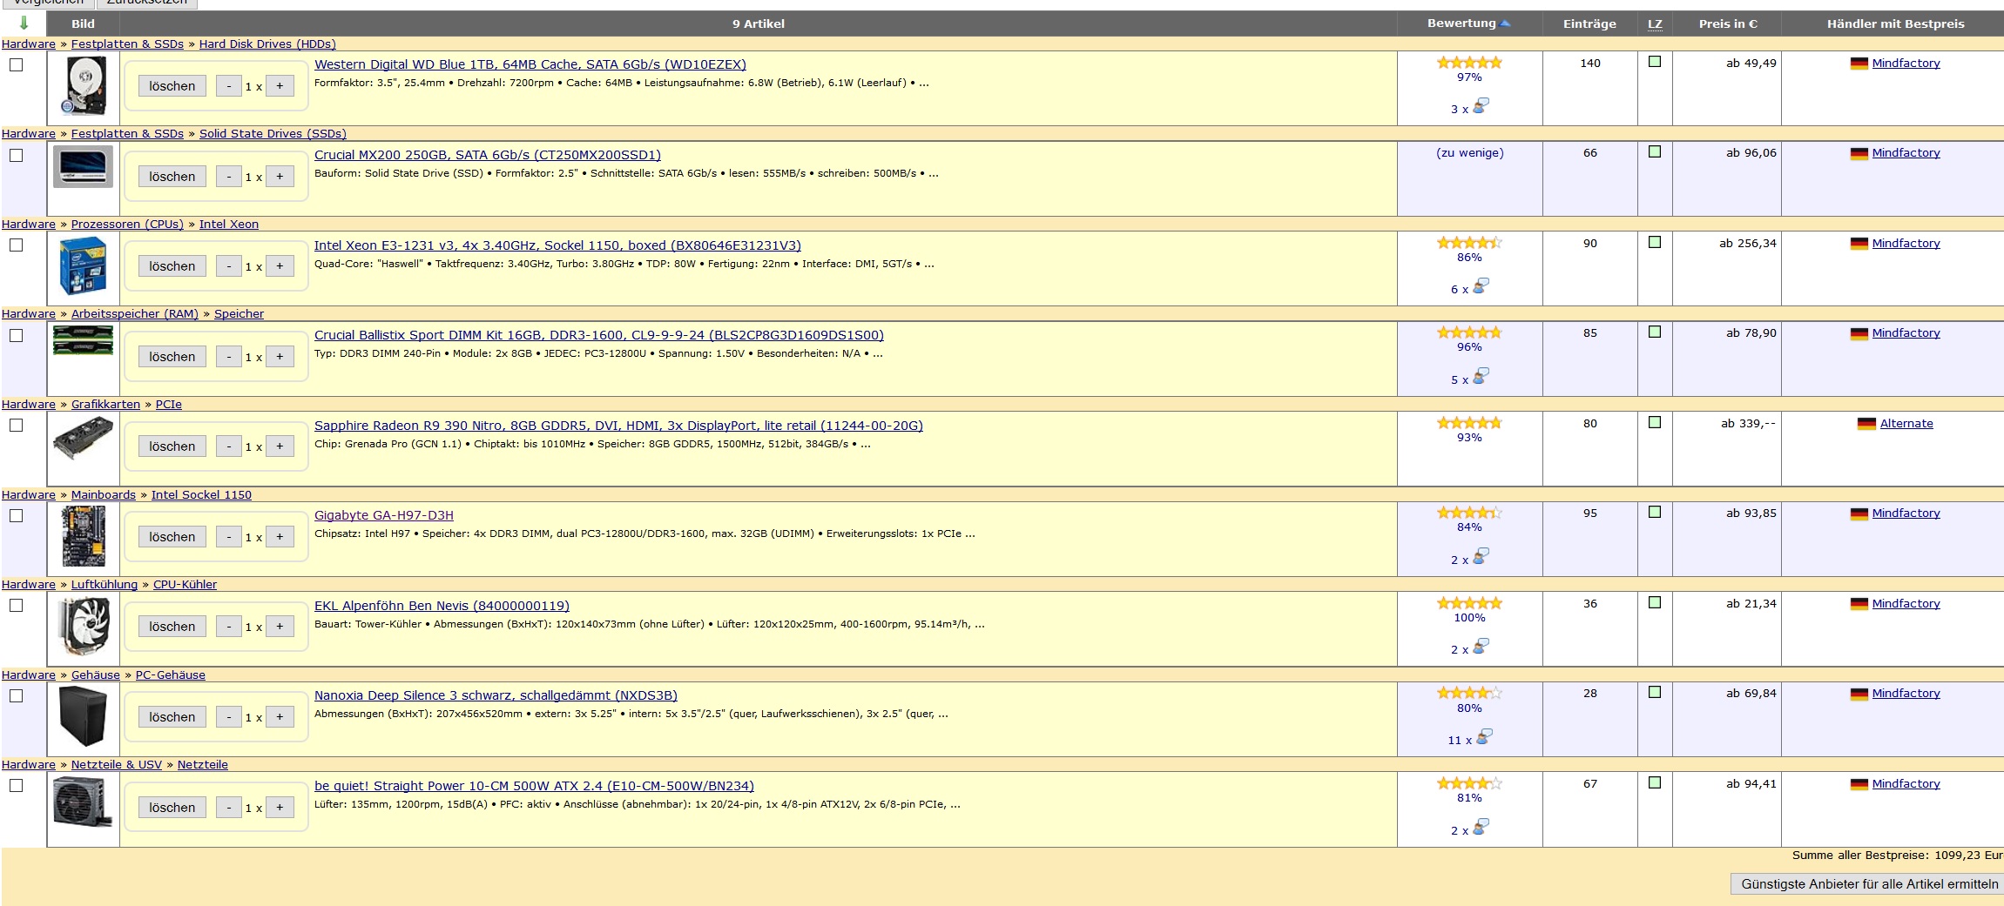Toggle LZ checkbox for Nanoxia Deep Silence 3

pyautogui.click(x=1655, y=692)
